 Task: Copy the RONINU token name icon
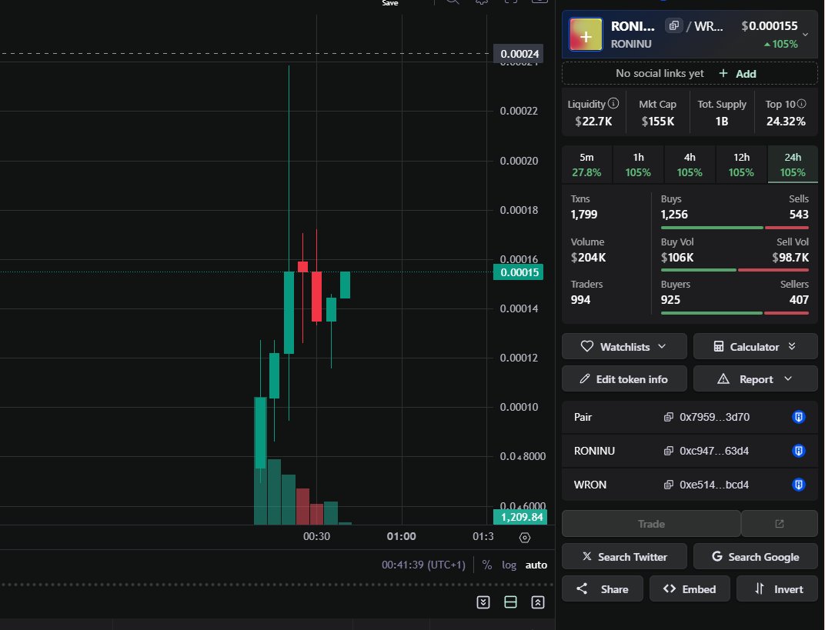(x=673, y=25)
